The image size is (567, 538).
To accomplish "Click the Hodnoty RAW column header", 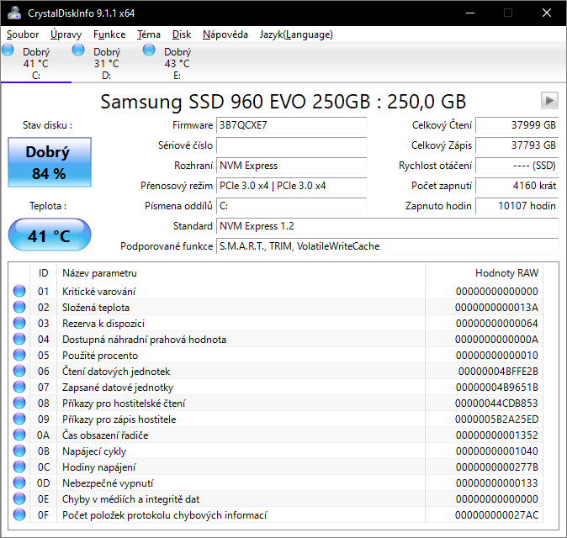I will pos(485,273).
